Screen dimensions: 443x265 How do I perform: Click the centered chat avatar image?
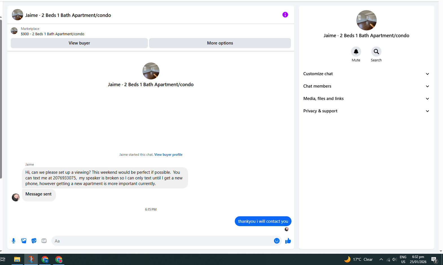tap(151, 71)
